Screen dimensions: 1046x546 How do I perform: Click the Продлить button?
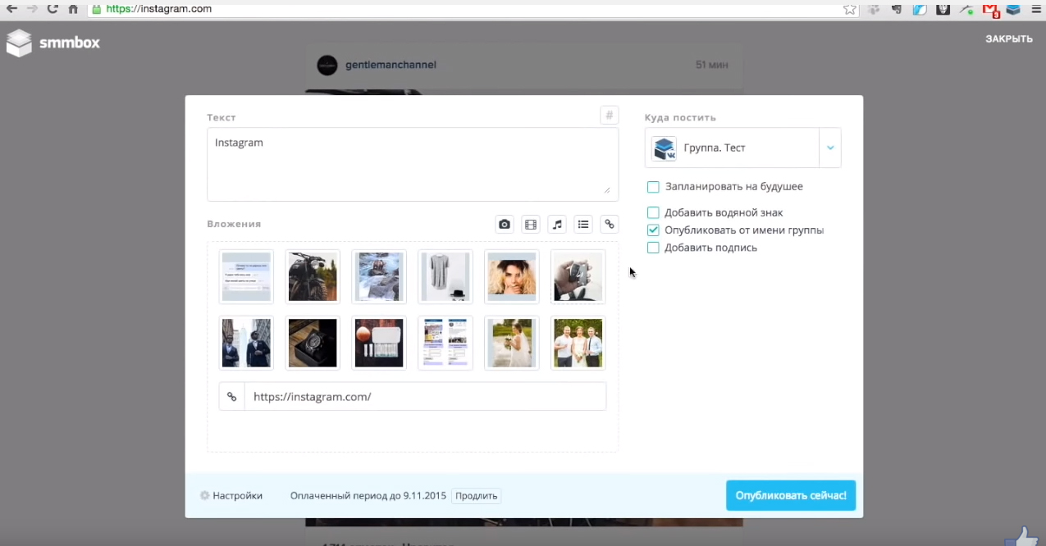point(476,496)
